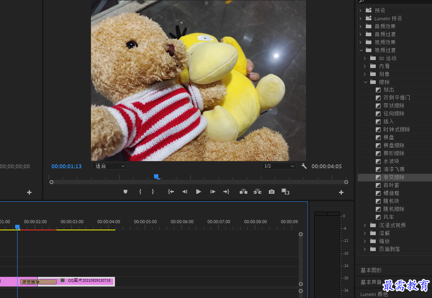The image size is (432, 298).
Task: Expand the Lumetri 预设 folder
Action: pyautogui.click(x=361, y=18)
